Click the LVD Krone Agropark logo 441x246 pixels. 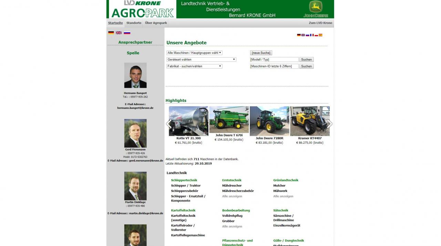(x=142, y=9)
